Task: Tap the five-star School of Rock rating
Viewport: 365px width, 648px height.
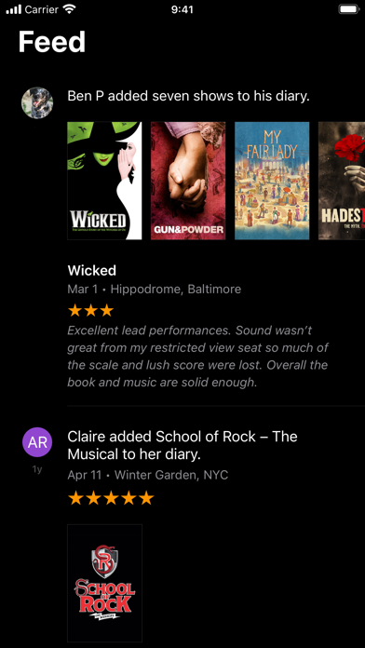Action: click(x=111, y=498)
